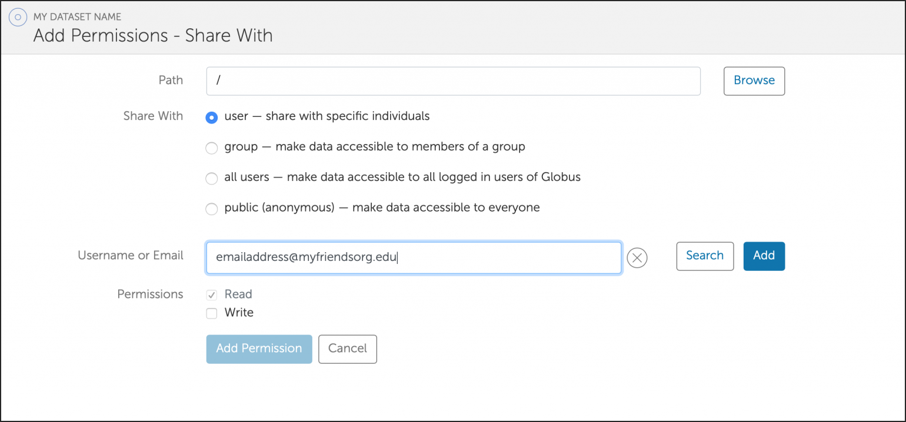Click the 'MY DATASET NAME' header text
This screenshot has width=906, height=422.
(x=78, y=17)
